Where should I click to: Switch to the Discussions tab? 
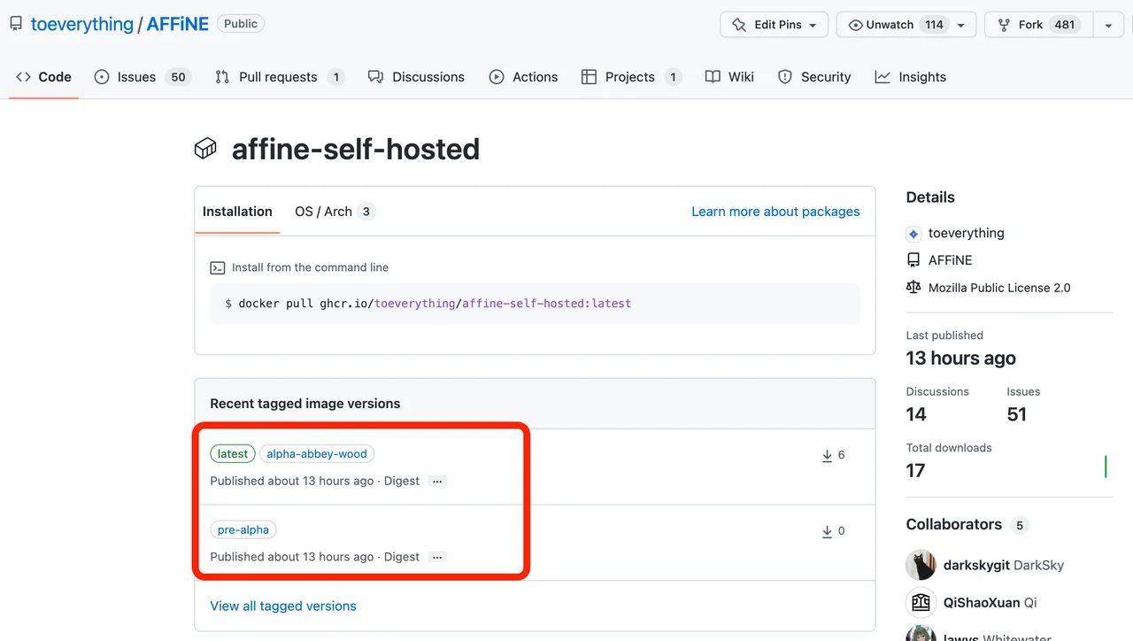pos(416,77)
